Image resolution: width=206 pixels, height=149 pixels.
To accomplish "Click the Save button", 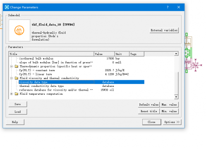I will [x=18, y=104].
